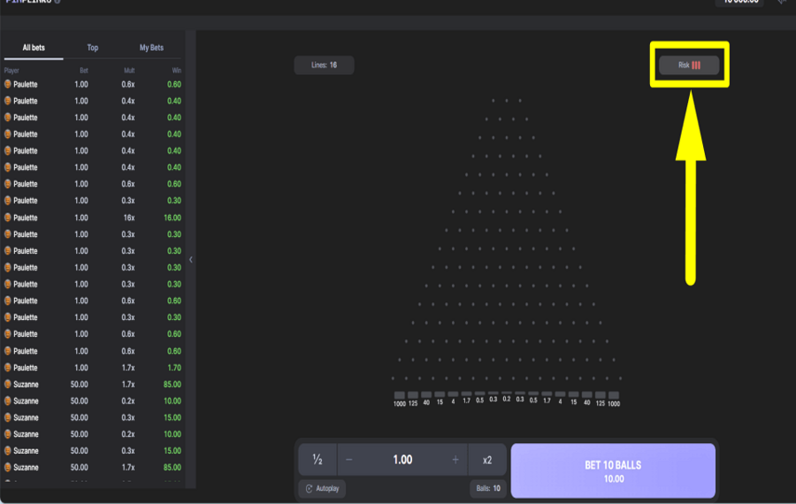Select the All bets tab
Screen dimensions: 796x504
34,48
